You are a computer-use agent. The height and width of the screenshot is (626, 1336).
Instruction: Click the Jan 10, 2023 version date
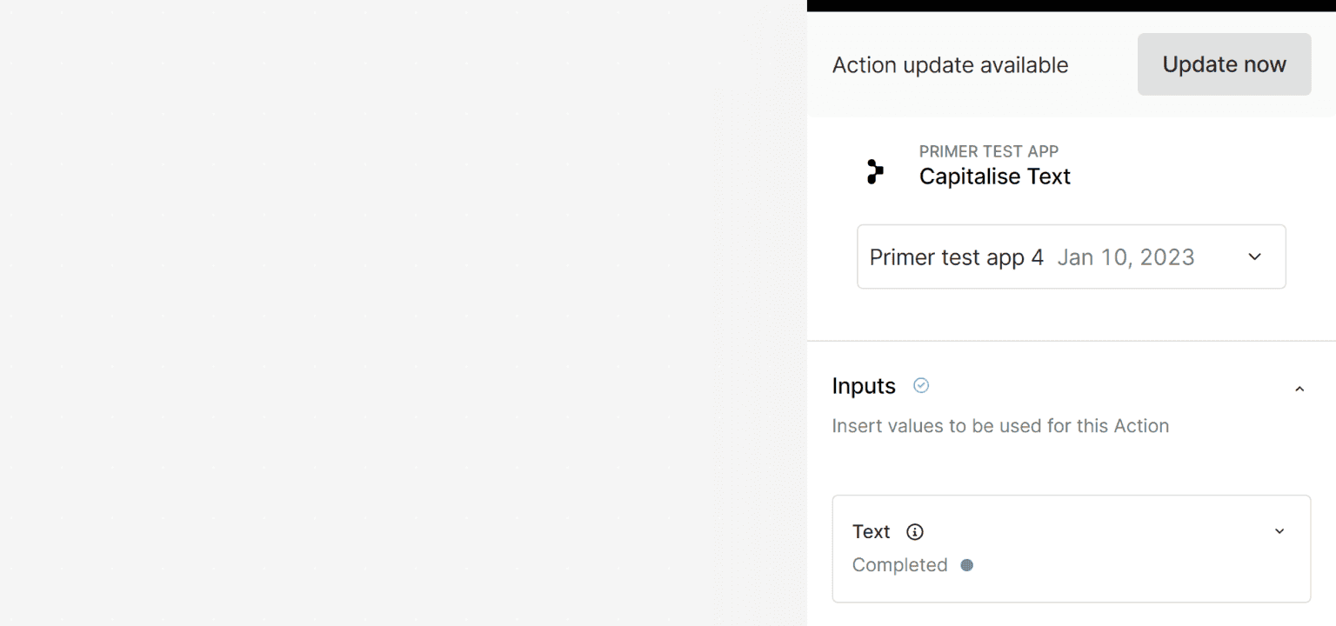point(1126,257)
